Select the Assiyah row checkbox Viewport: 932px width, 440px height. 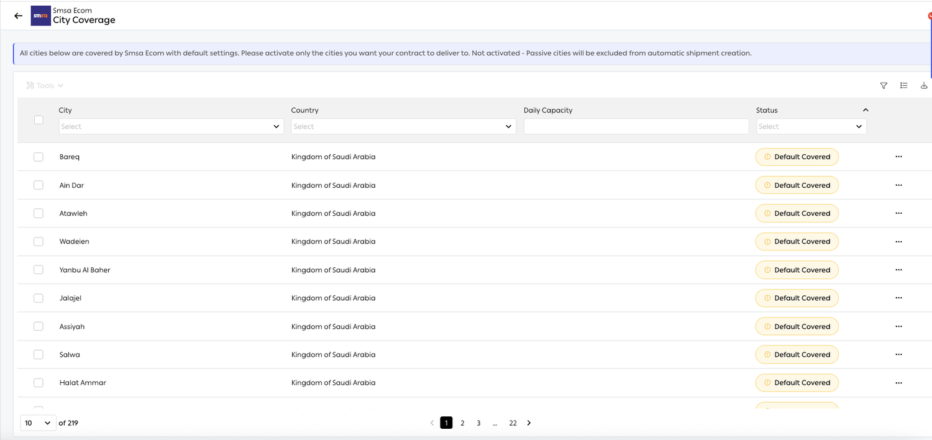[39, 326]
